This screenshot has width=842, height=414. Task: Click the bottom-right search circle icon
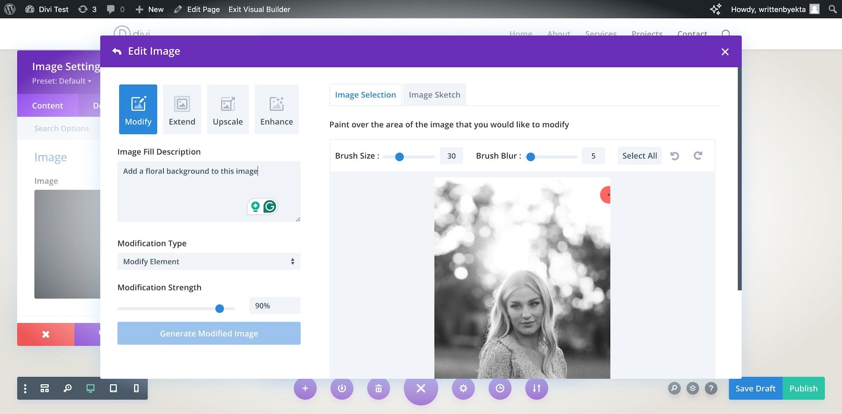(674, 388)
